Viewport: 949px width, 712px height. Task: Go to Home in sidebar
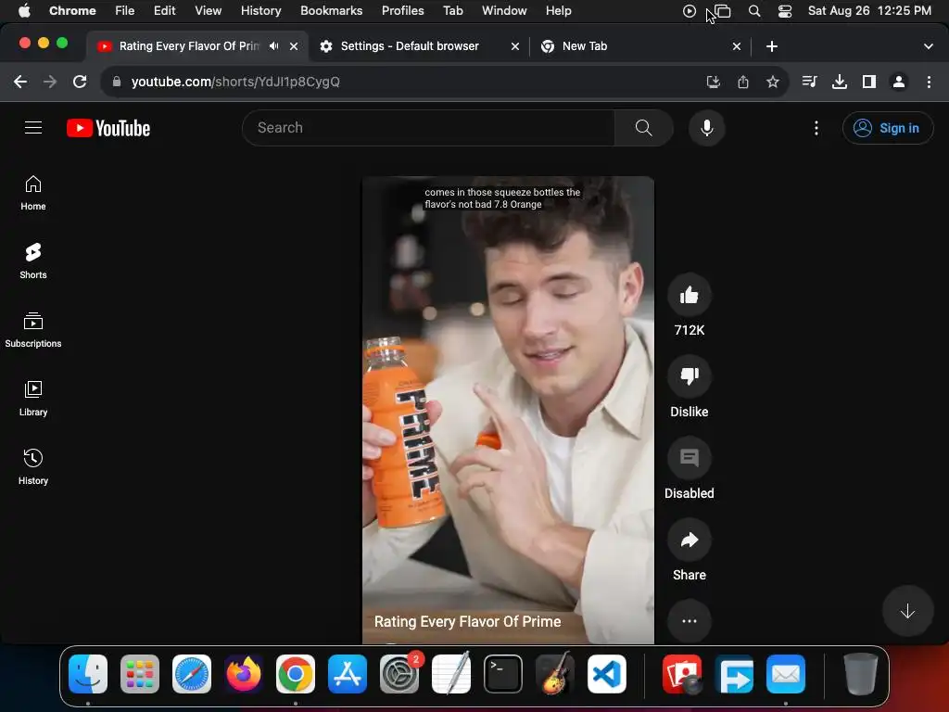(x=33, y=193)
